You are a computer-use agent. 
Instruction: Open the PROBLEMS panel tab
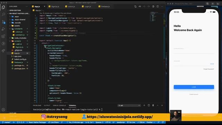pos(37,106)
